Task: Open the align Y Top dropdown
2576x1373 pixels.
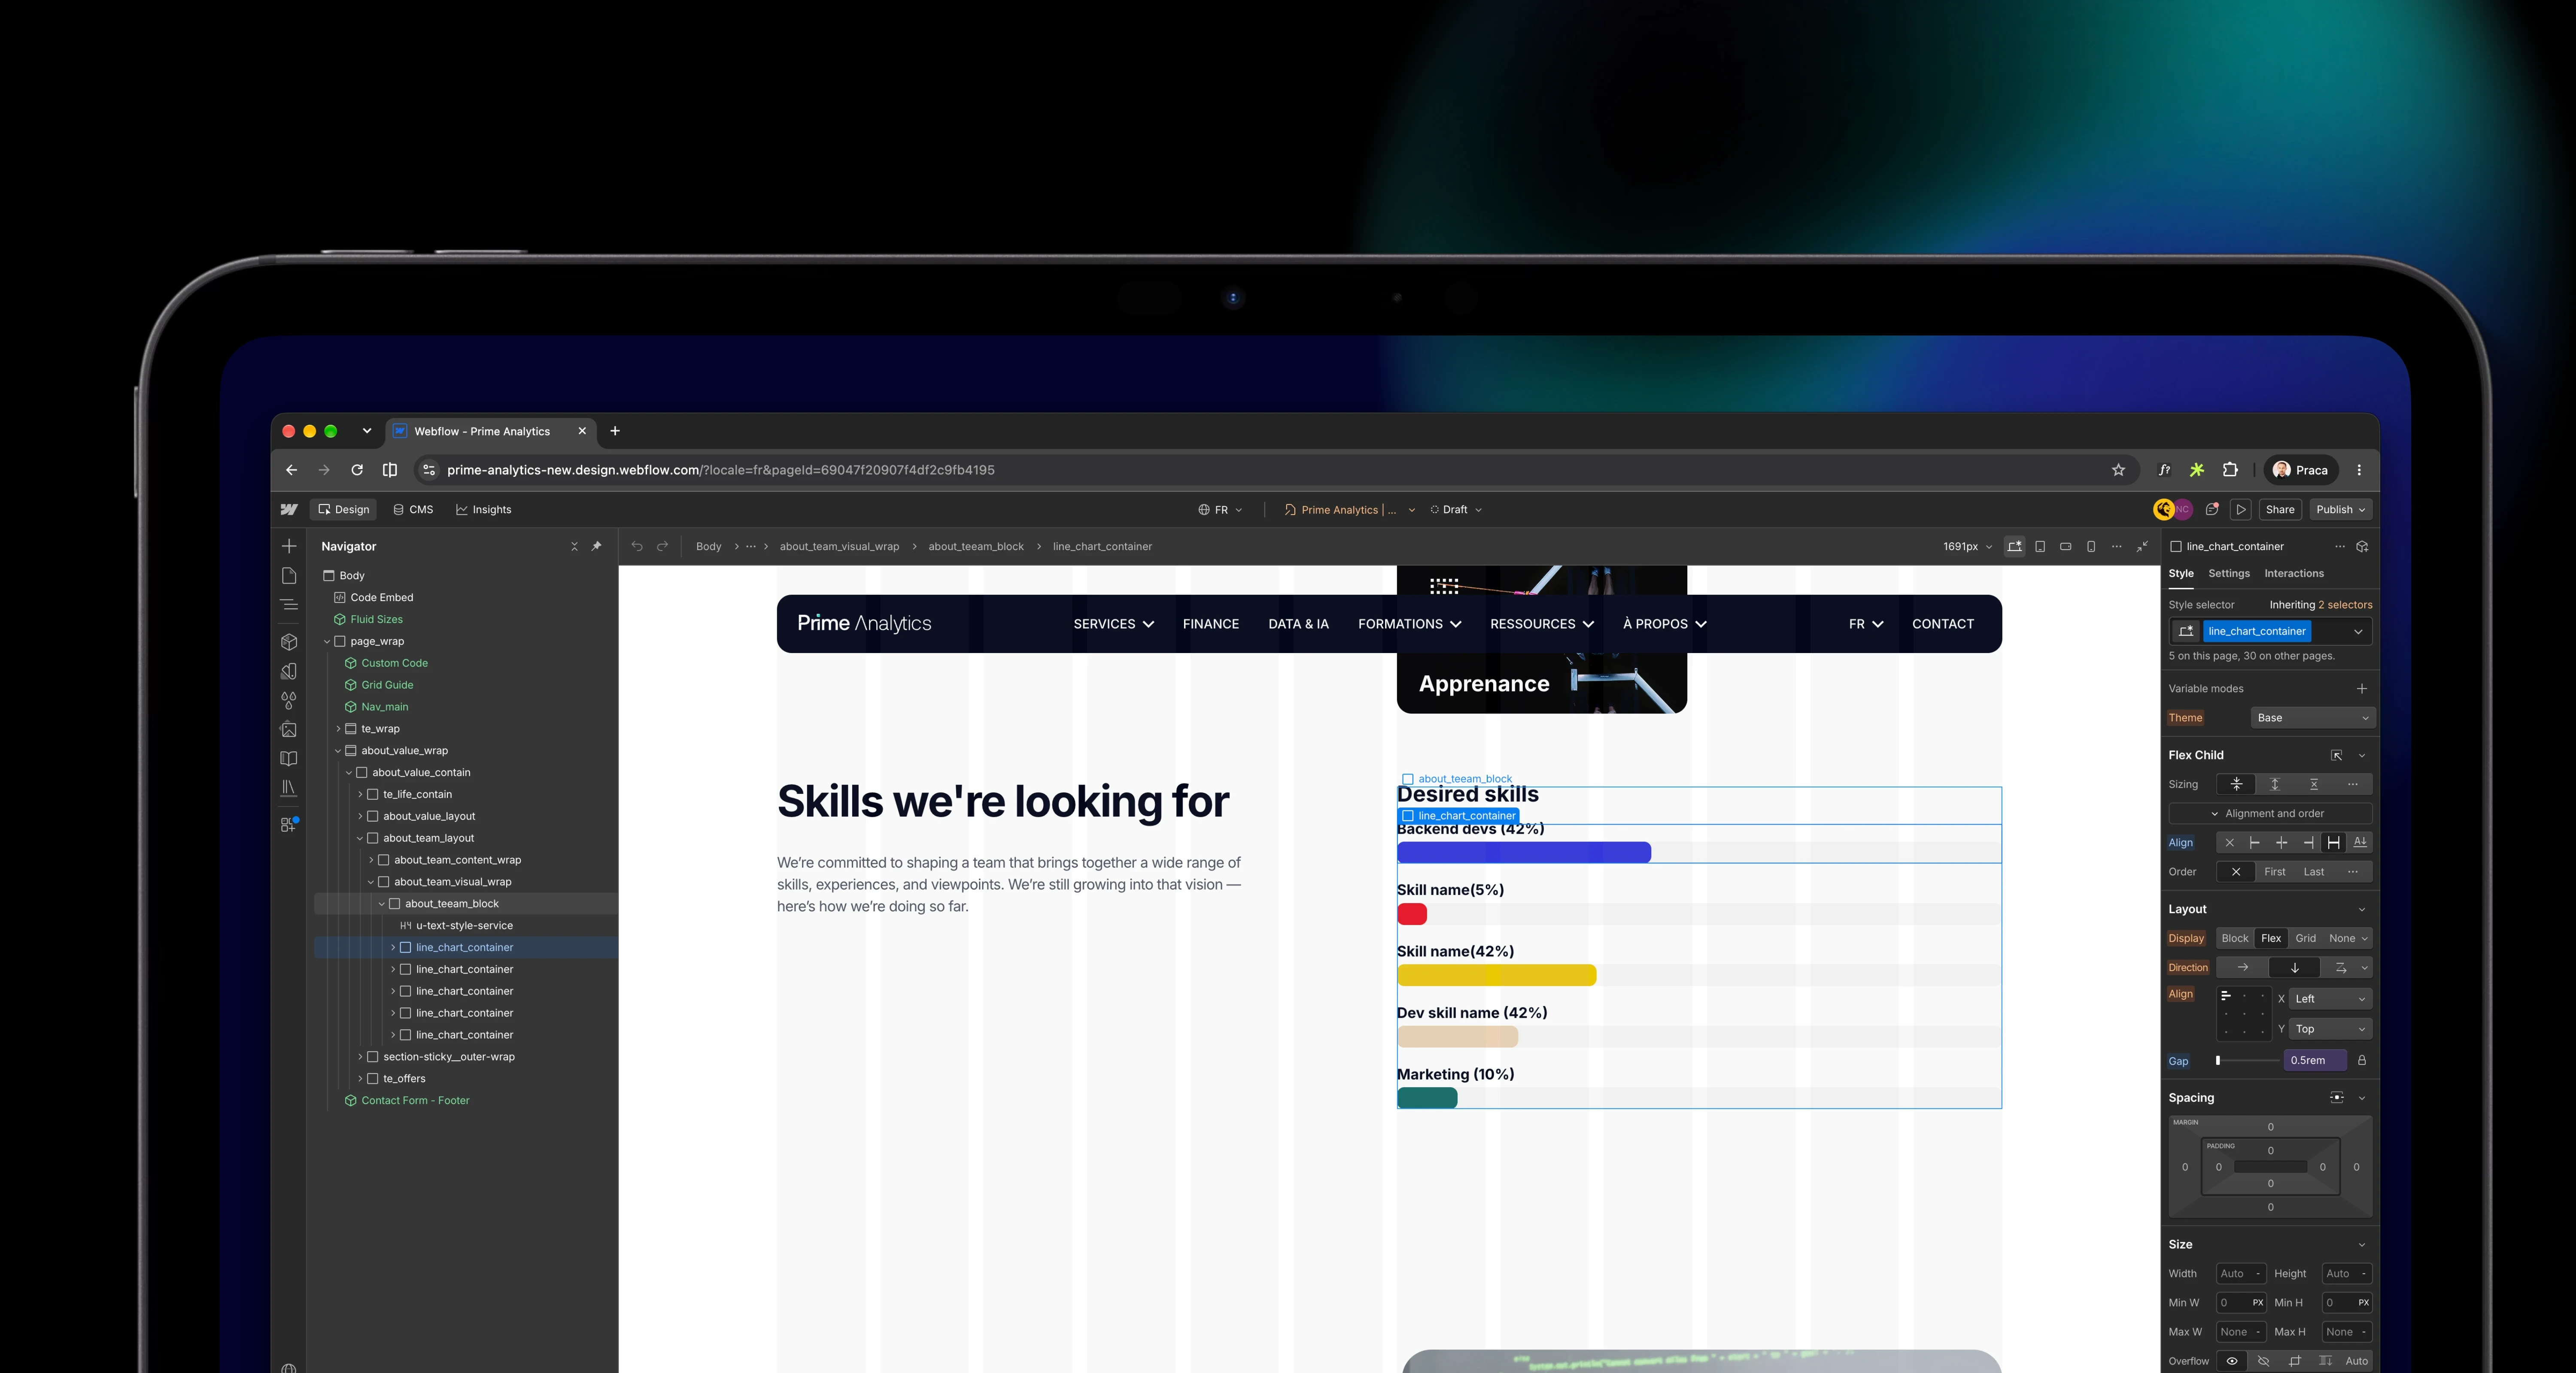Action: (2330, 1028)
